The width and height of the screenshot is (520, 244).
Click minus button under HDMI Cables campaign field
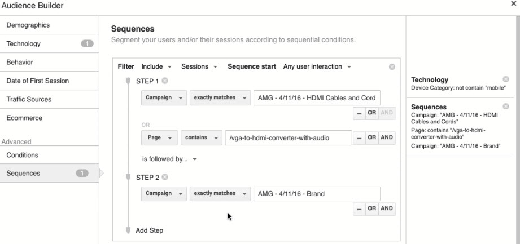coord(359,113)
